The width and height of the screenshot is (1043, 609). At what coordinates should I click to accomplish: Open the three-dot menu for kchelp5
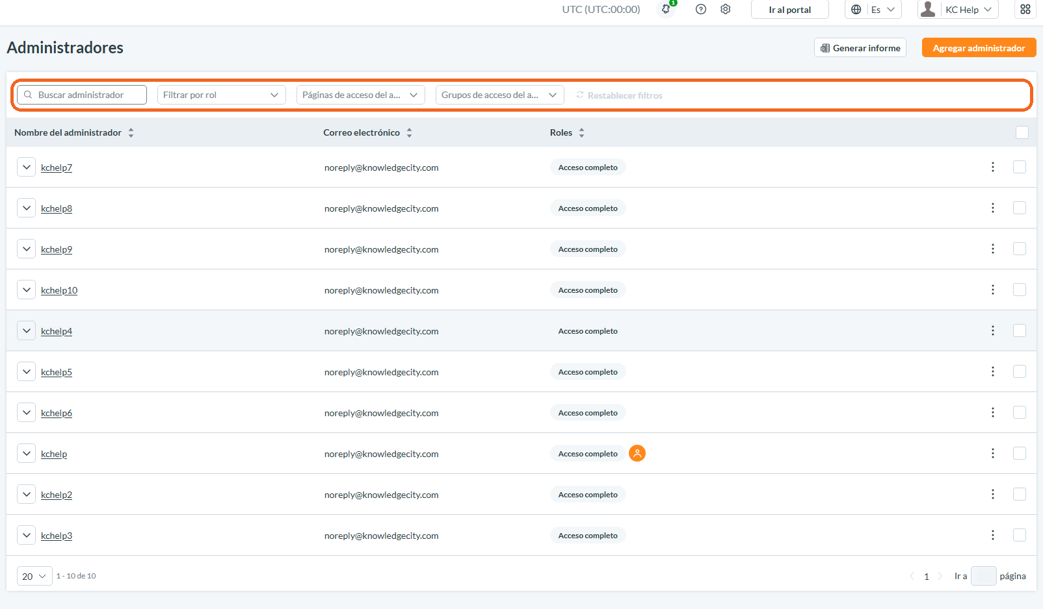click(x=993, y=371)
